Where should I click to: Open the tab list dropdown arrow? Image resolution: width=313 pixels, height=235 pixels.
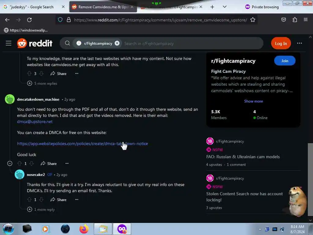pos(225,7)
